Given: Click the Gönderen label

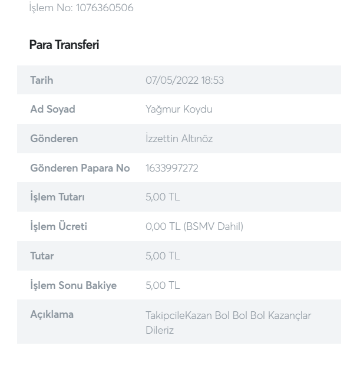Looking at the screenshot, I should coord(54,139).
